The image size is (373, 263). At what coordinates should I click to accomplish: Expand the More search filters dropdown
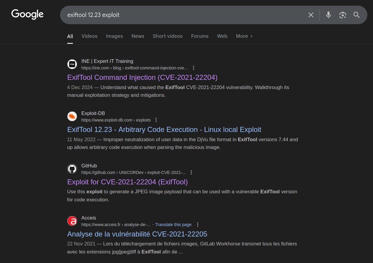coord(244,36)
